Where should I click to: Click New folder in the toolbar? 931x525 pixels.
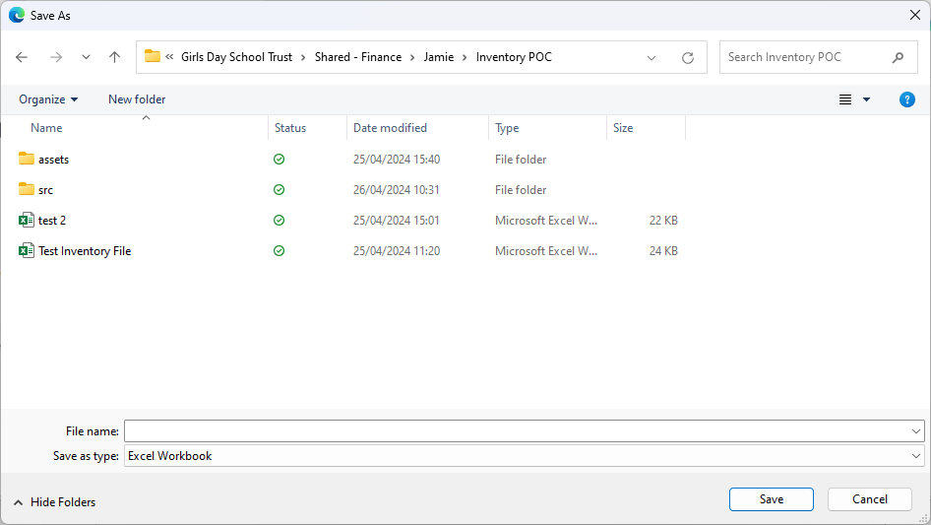tap(137, 99)
